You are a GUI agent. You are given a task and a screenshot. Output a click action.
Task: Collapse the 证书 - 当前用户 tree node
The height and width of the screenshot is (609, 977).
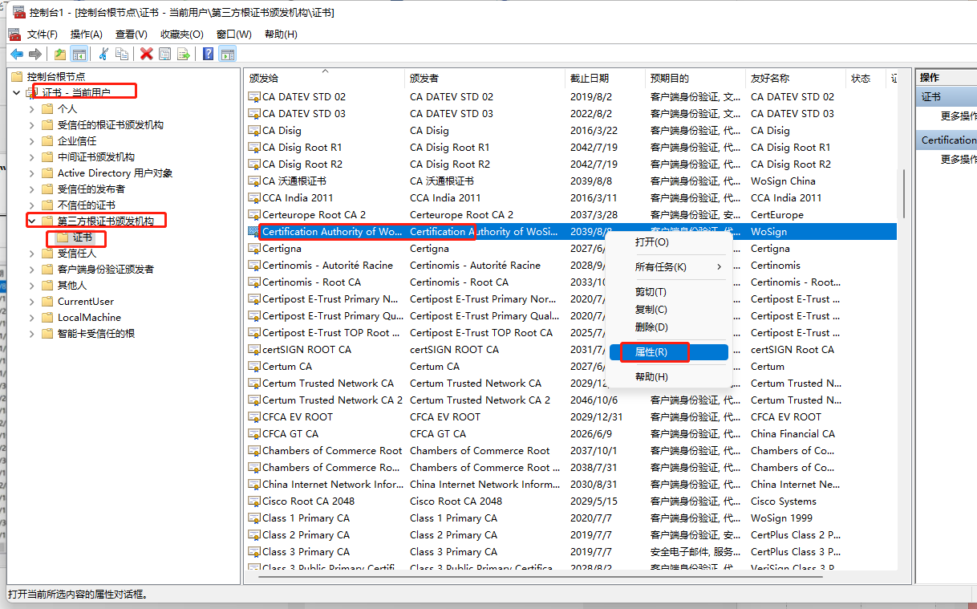tap(17, 92)
